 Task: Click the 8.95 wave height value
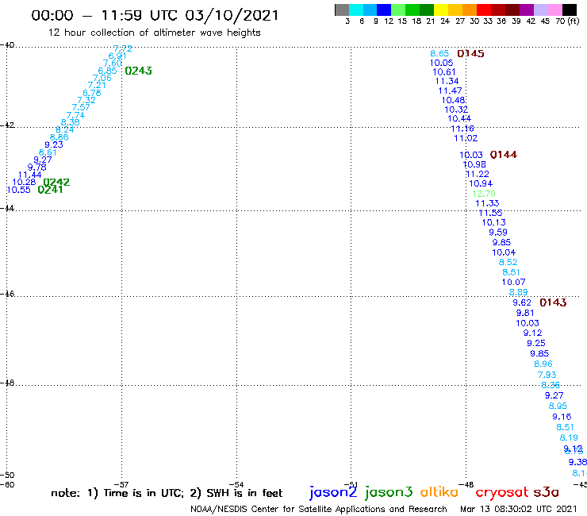pyautogui.click(x=558, y=406)
